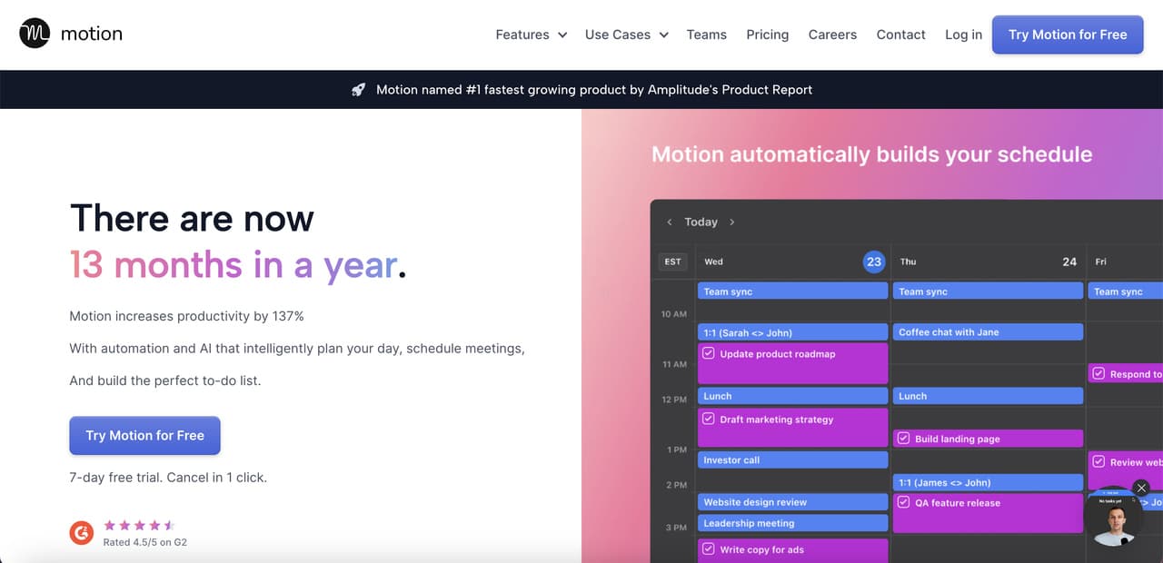The height and width of the screenshot is (563, 1163).
Task: Go to previous day with left arrow
Action: tap(670, 222)
